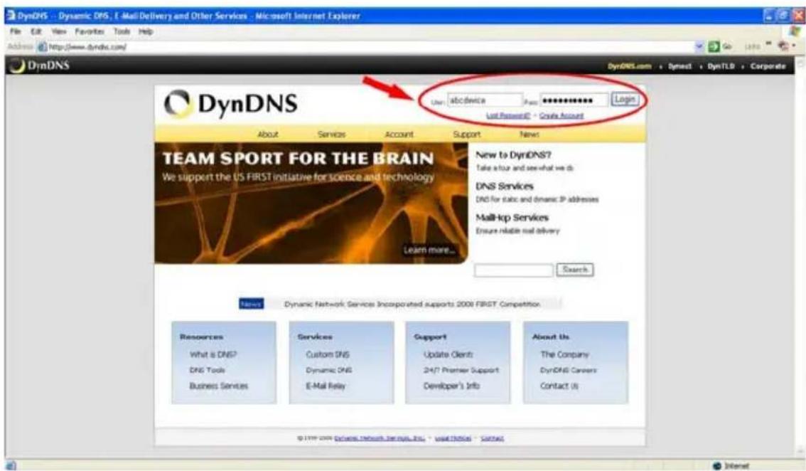Image resolution: width=806 pixels, height=471 pixels.
Task: Click the site search text box
Action: (513, 270)
